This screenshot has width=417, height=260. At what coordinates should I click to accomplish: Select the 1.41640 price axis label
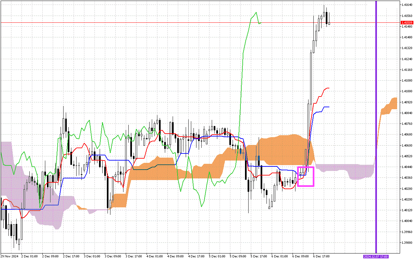pyautogui.click(x=407, y=5)
